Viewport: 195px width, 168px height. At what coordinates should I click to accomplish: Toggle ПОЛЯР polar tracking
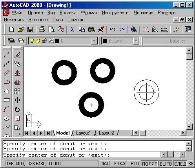point(149,164)
